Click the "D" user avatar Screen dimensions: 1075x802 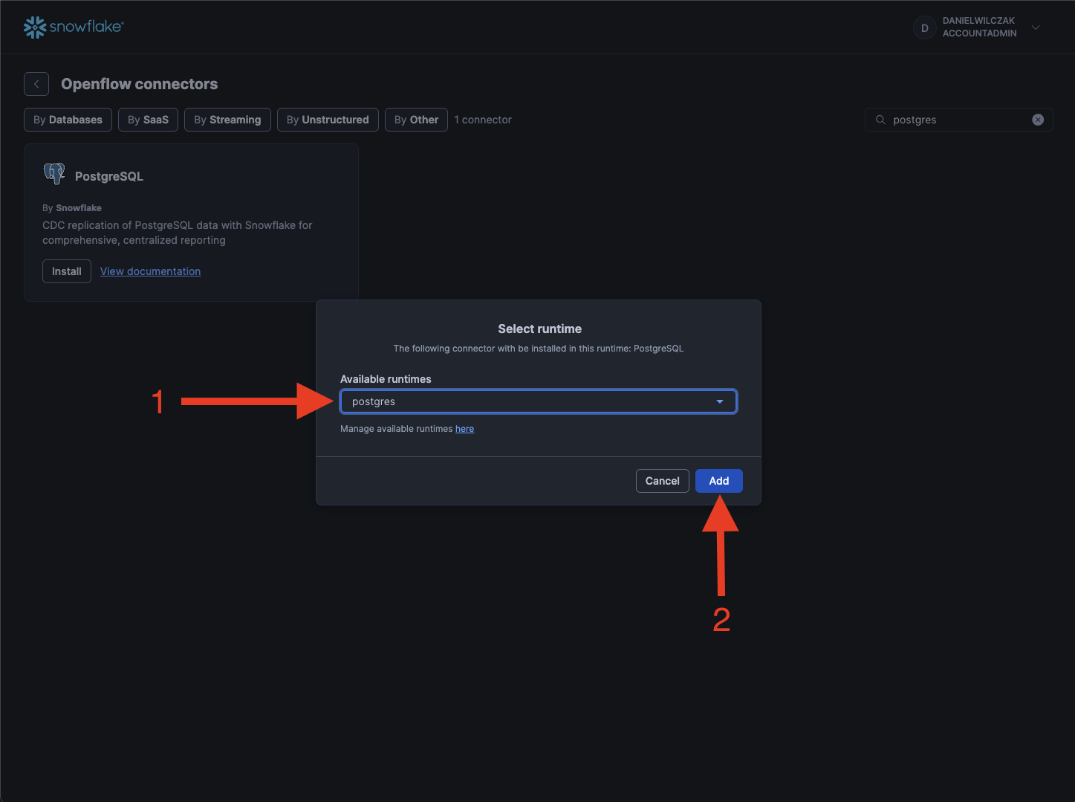click(x=924, y=28)
